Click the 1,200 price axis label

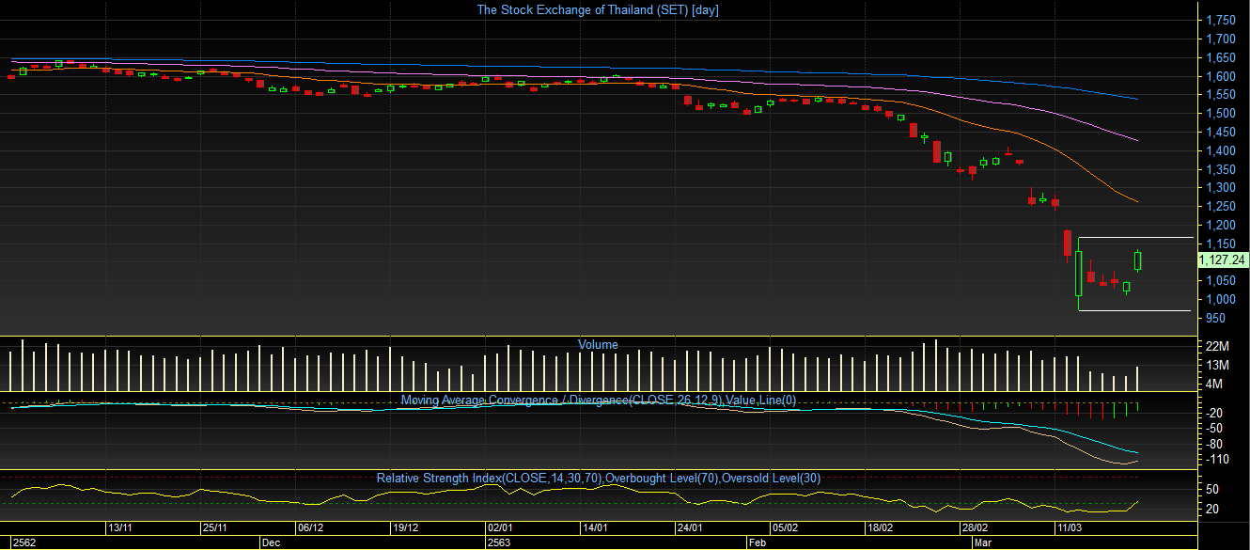(1220, 225)
